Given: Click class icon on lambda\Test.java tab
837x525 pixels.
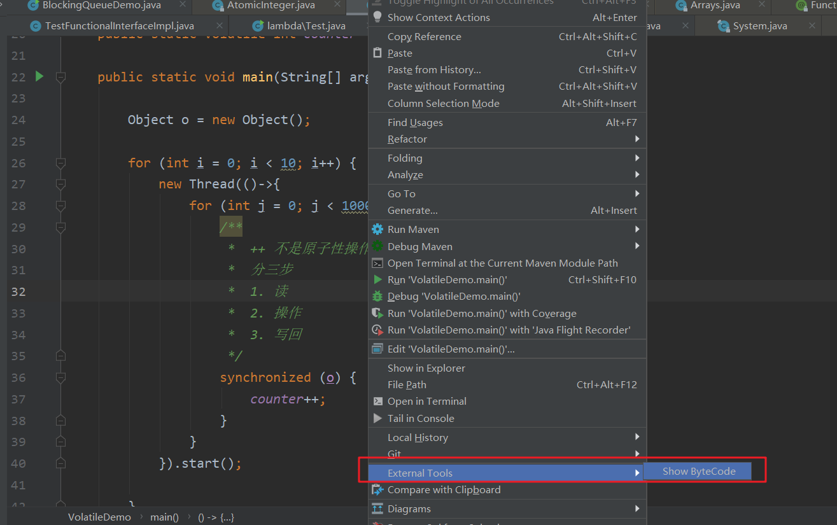Looking at the screenshot, I should coord(258,26).
